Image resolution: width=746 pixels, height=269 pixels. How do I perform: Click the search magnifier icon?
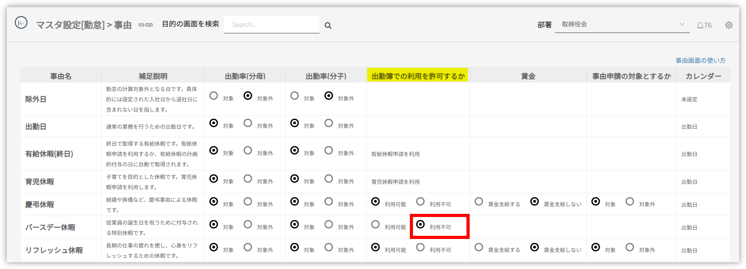(328, 26)
